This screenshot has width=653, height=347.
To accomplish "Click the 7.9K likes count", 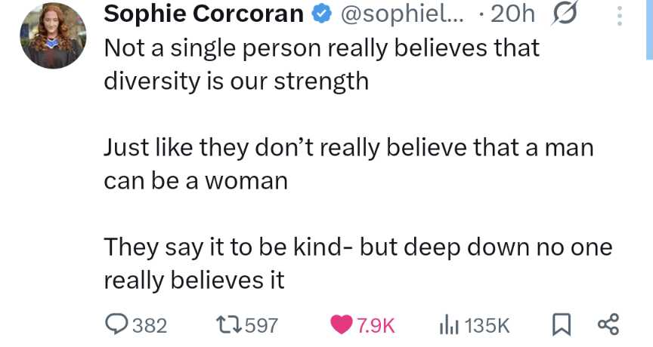I will (376, 325).
